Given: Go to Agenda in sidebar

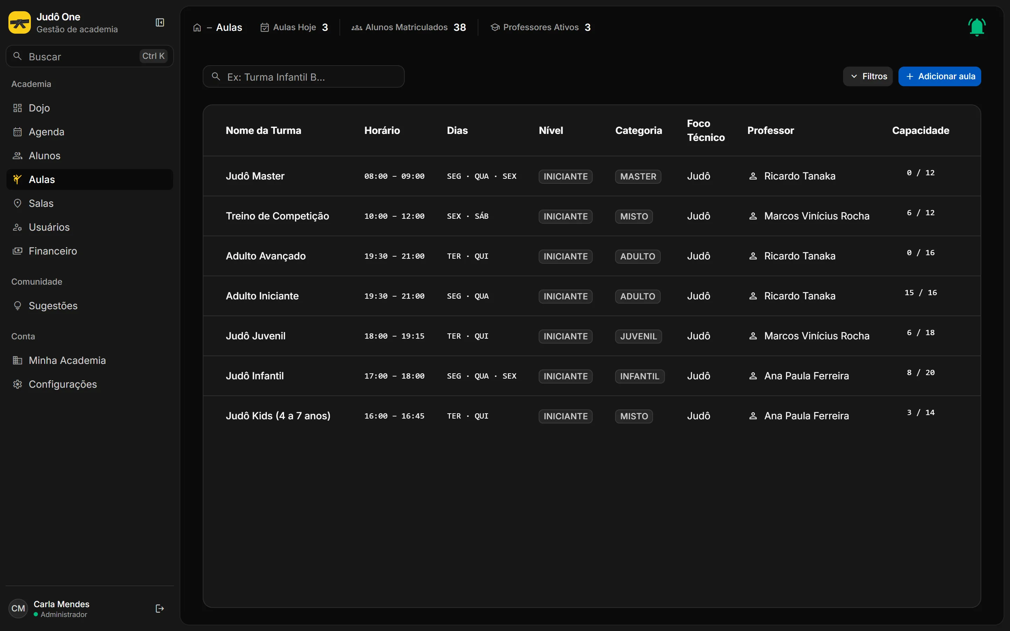Looking at the screenshot, I should (90, 132).
